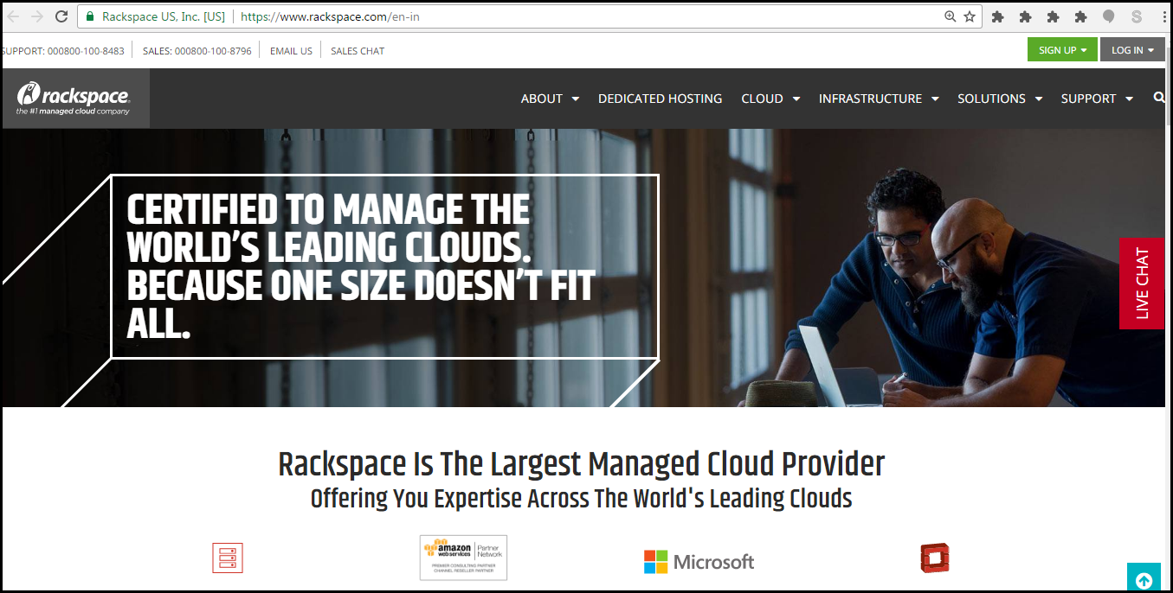This screenshot has height=593, width=1173.
Task: Click the scroll-to-top arrow button
Action: (x=1144, y=577)
